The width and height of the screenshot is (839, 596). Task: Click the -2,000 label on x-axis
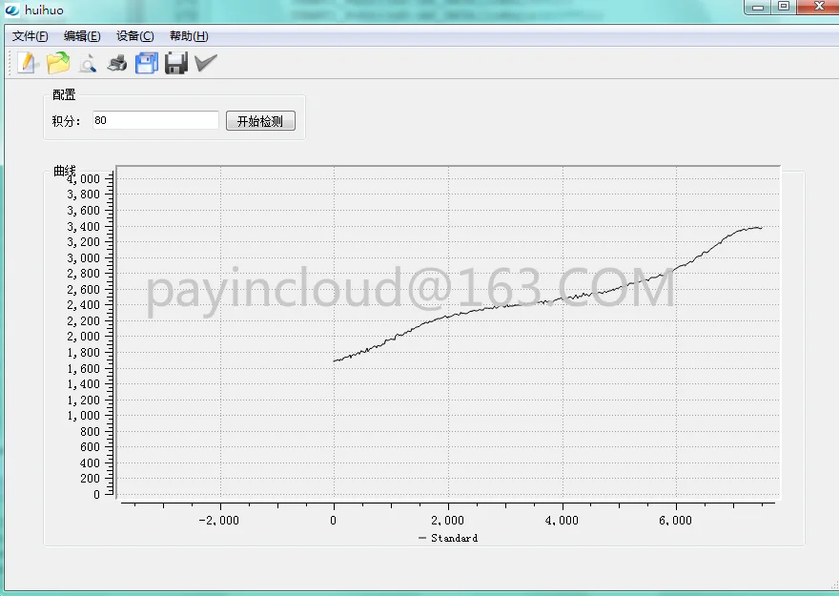pyautogui.click(x=219, y=520)
